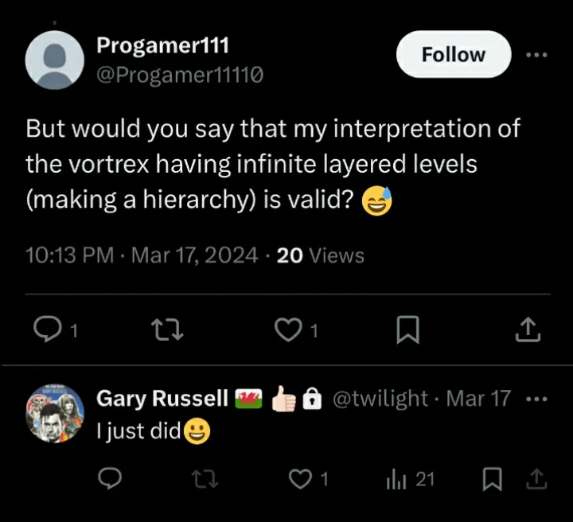Share Gary Russell's reply
Screen dimensions: 573x522
[536, 479]
